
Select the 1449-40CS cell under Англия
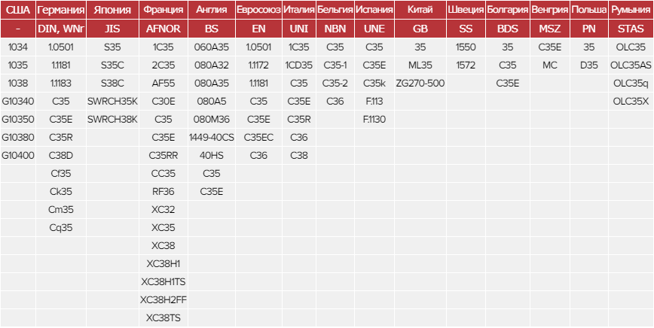pyautogui.click(x=212, y=137)
